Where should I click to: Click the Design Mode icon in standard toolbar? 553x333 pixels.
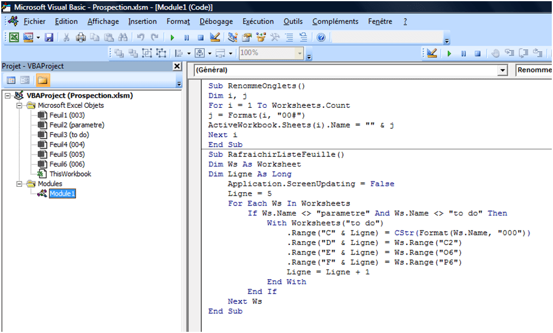point(215,37)
